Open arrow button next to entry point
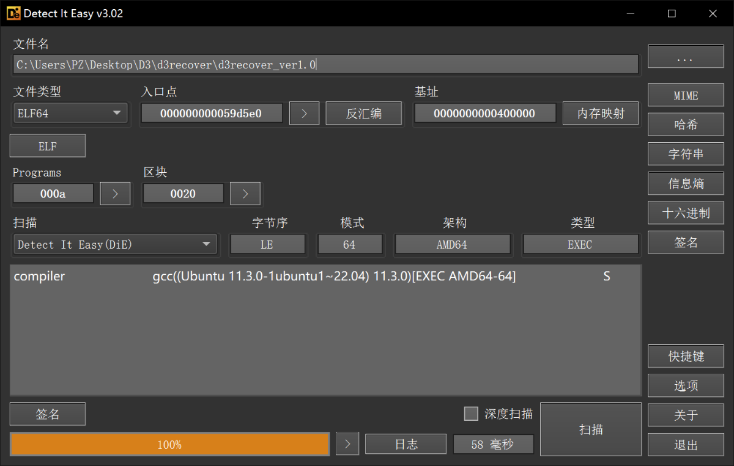 (x=304, y=114)
